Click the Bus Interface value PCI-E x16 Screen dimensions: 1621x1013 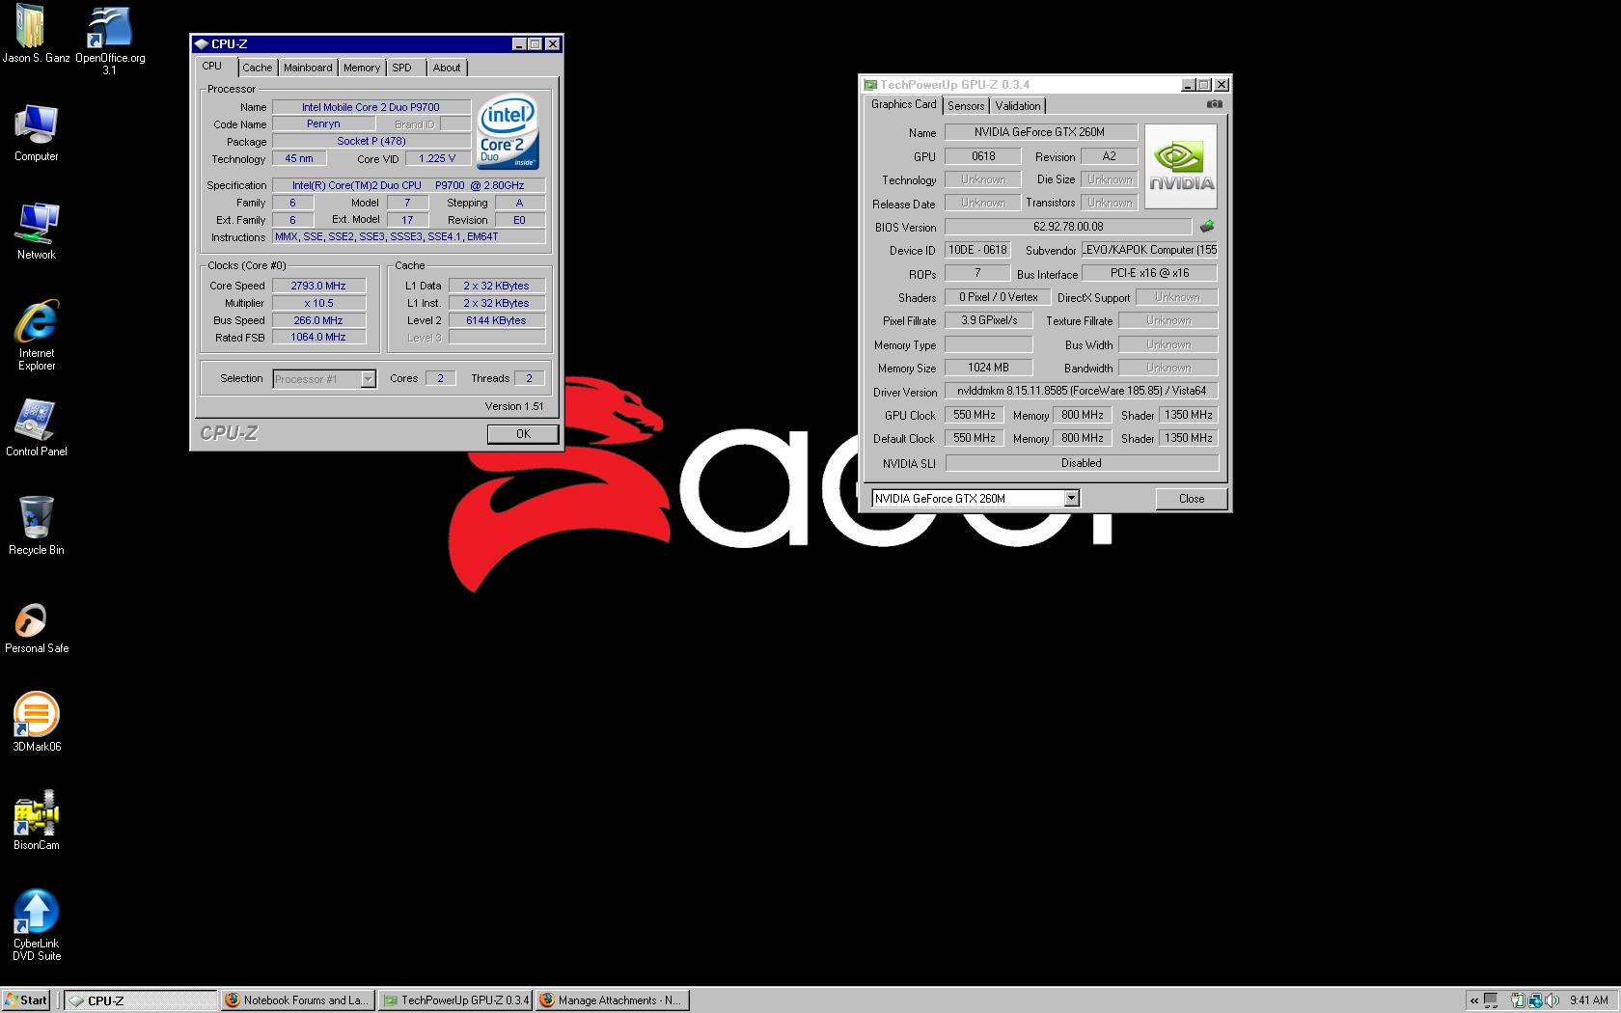1150,273
